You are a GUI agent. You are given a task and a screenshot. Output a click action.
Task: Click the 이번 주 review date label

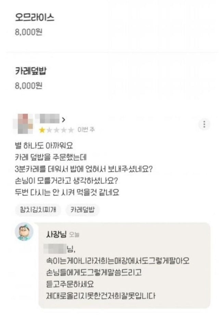coord(86,130)
